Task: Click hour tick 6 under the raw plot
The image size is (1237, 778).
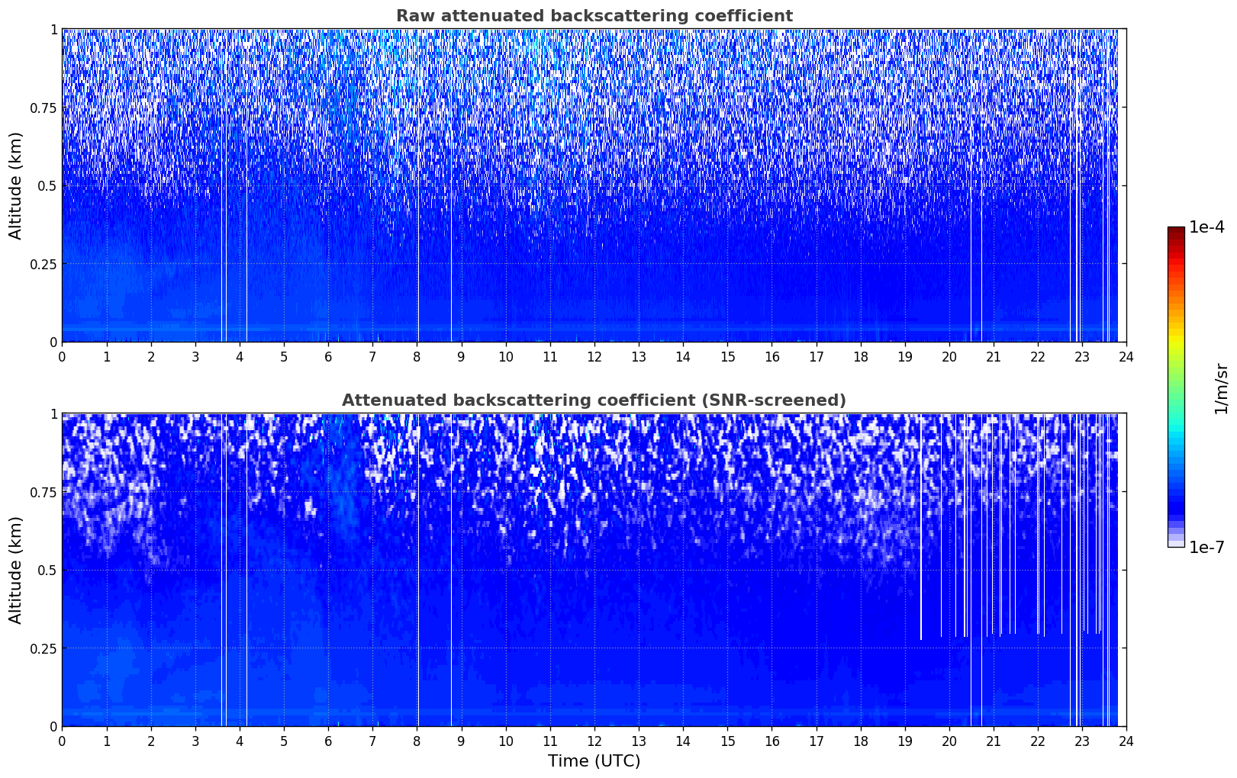Action: click(328, 356)
